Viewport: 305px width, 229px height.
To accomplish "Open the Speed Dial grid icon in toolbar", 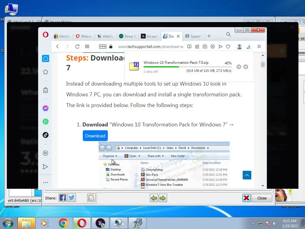I will [x=87, y=46].
